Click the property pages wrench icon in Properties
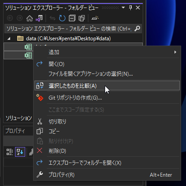The height and width of the screenshot is (186, 186). click(31, 152)
